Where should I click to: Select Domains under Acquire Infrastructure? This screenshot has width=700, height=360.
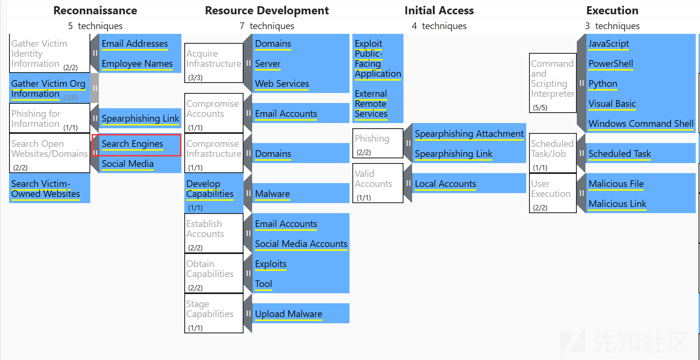tap(301, 43)
